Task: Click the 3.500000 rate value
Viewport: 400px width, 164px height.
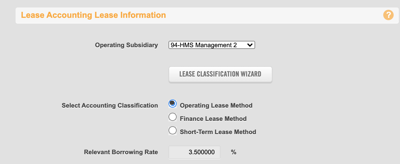Action: (x=202, y=152)
